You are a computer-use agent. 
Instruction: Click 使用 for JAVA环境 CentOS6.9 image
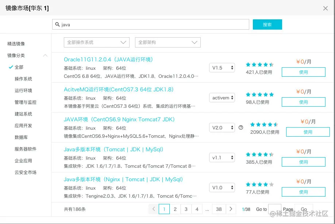point(308,132)
